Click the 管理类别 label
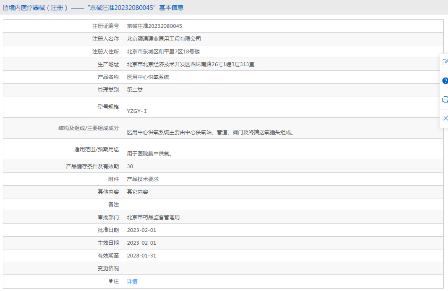This screenshot has width=448, height=291. [108, 90]
